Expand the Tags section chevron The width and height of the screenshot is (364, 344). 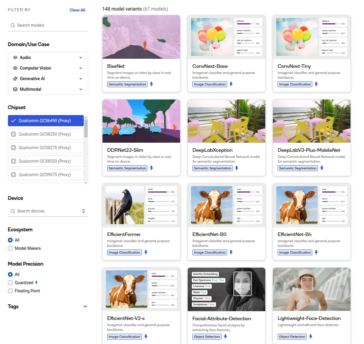(85, 306)
